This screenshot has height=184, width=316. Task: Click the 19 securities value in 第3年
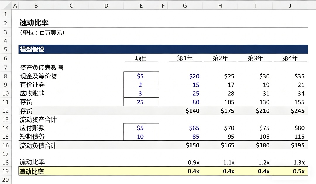(266, 85)
